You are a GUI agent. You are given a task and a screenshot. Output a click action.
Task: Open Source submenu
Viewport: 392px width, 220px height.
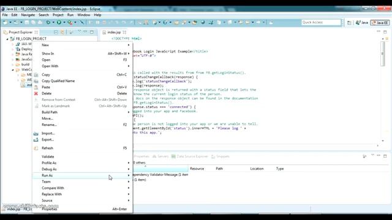(x=83, y=200)
